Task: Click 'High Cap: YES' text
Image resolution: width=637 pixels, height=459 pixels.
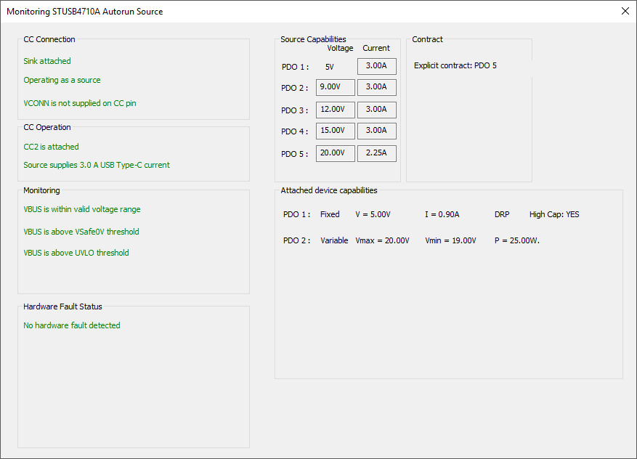Action: [554, 214]
